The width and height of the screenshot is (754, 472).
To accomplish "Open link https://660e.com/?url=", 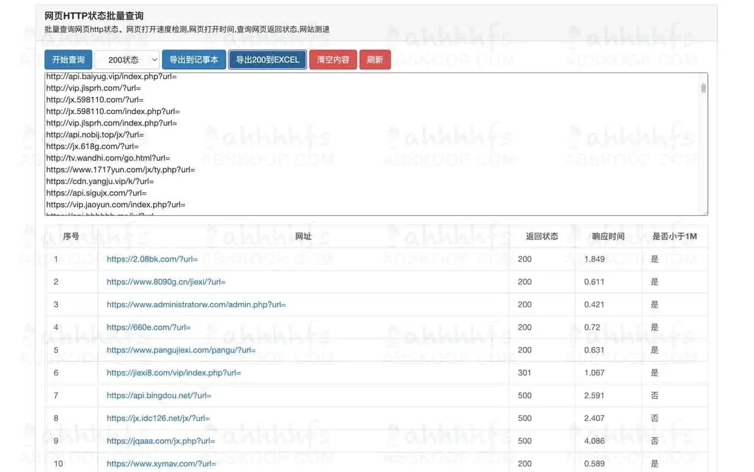I will [x=148, y=327].
